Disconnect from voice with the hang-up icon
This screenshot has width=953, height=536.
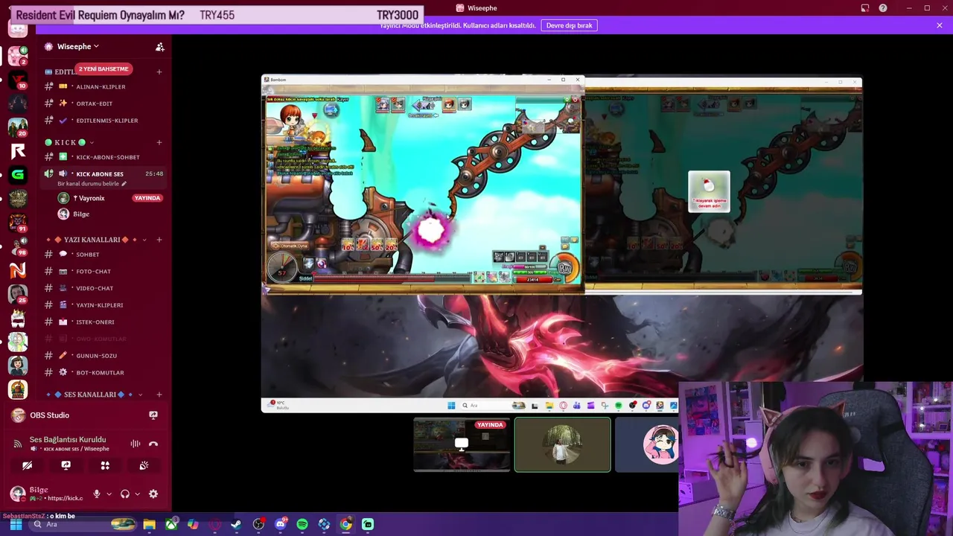153,444
